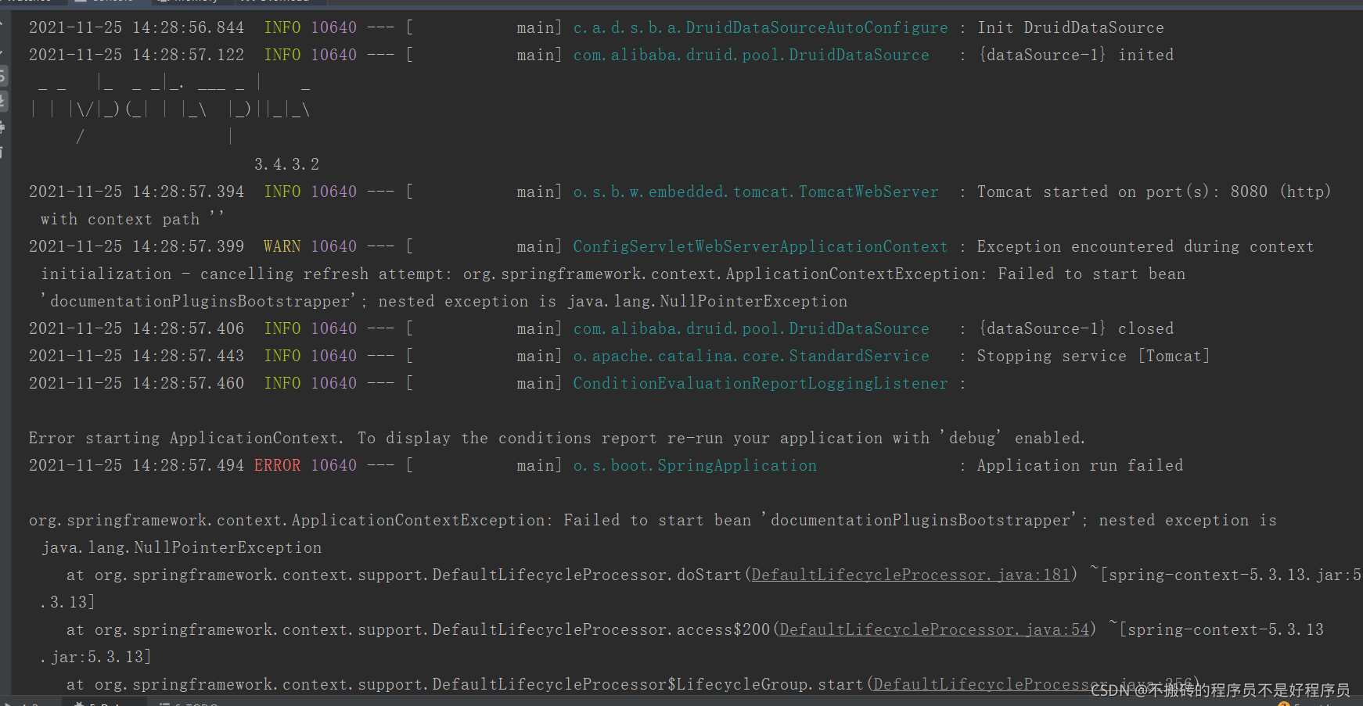This screenshot has height=706, width=1363.
Task: Click the TODO list icon at bottom
Action: pyautogui.click(x=164, y=703)
